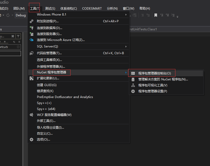Select 管理解决方案的 NuGet 程序包(N)
The image size is (210, 166).
tap(163, 79)
